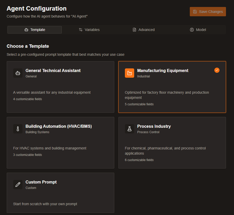Click the brain icon beside Model
The image size is (234, 215).
coord(192,30)
